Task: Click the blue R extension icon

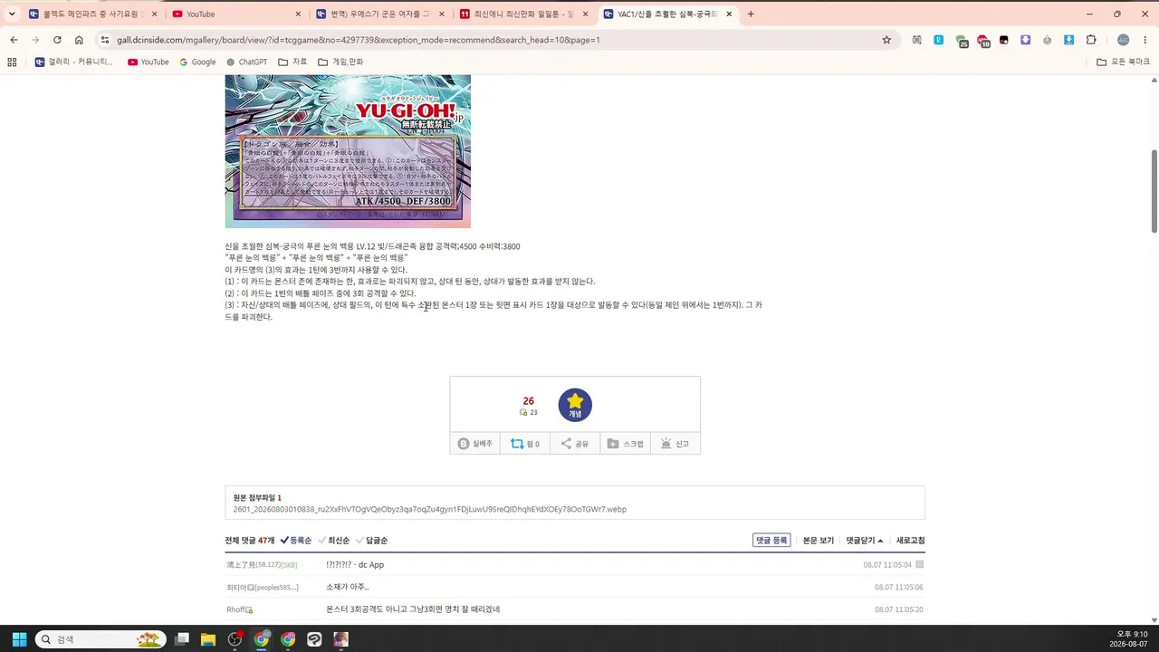Action: pyautogui.click(x=939, y=40)
